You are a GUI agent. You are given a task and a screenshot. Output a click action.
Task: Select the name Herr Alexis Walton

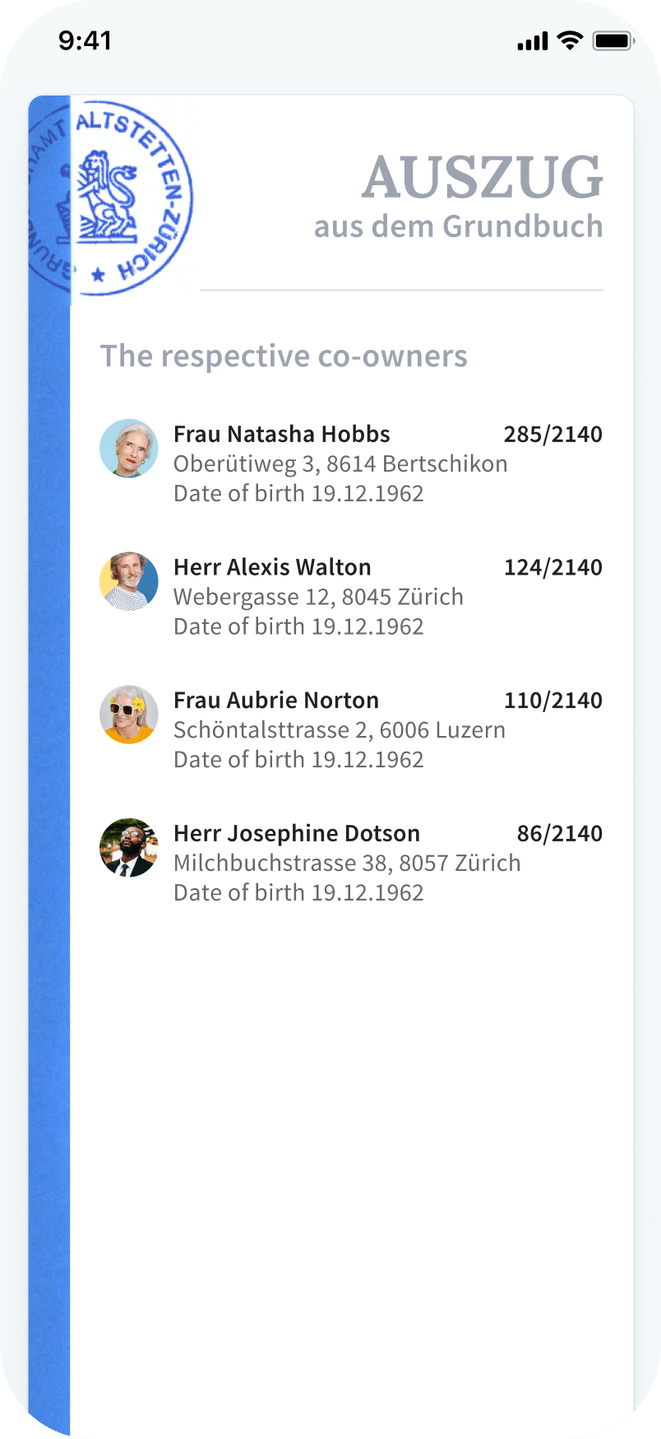point(272,567)
